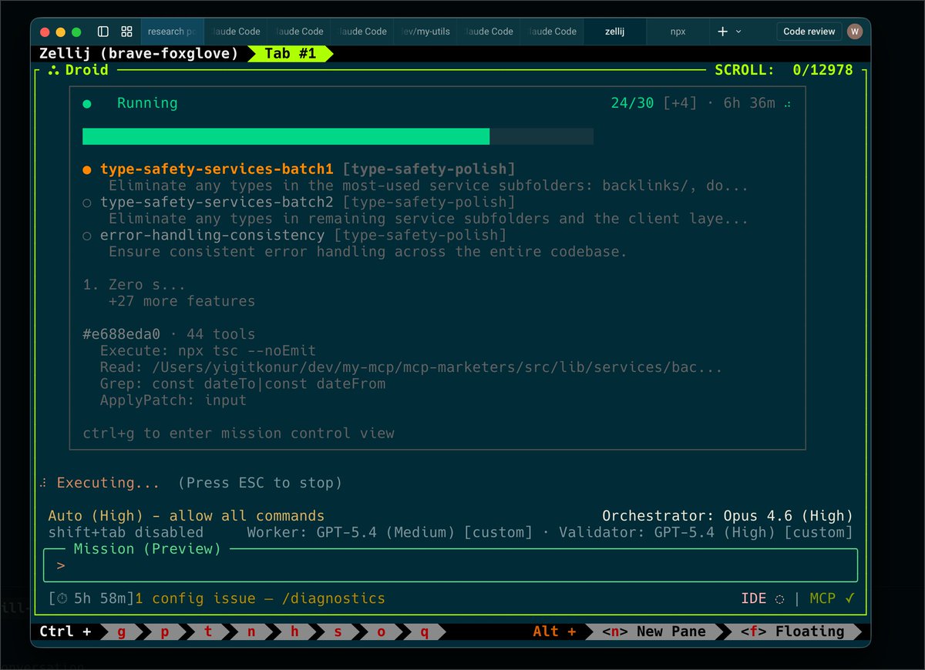Viewport: 925px width, 670px height.
Task: Click the type-safety-services-batch1 feature name
Action: tap(217, 169)
